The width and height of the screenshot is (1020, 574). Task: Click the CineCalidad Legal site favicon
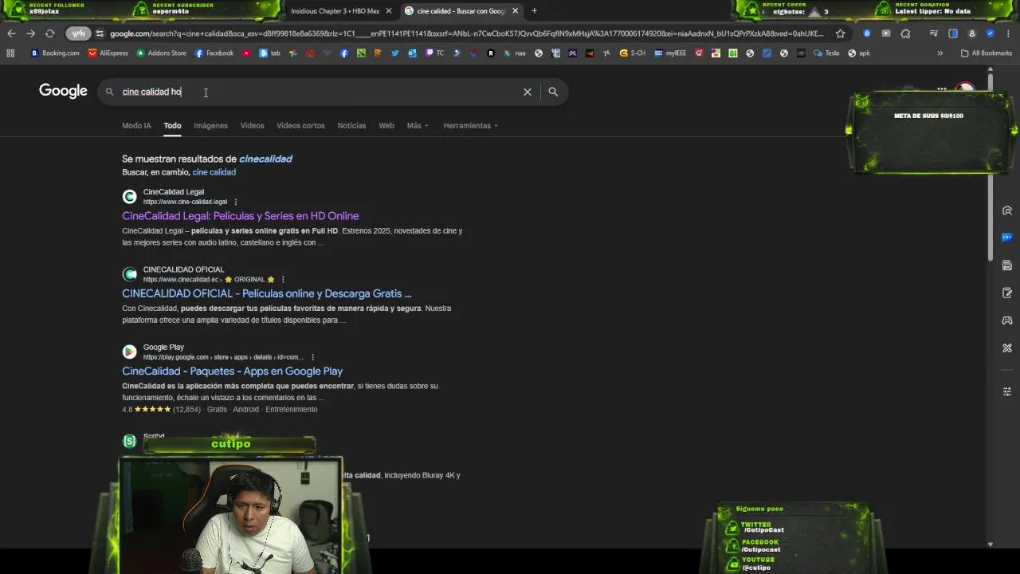point(129,196)
